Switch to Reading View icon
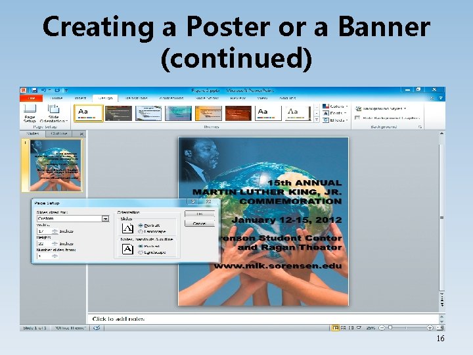The image size is (473, 355). pos(351,328)
